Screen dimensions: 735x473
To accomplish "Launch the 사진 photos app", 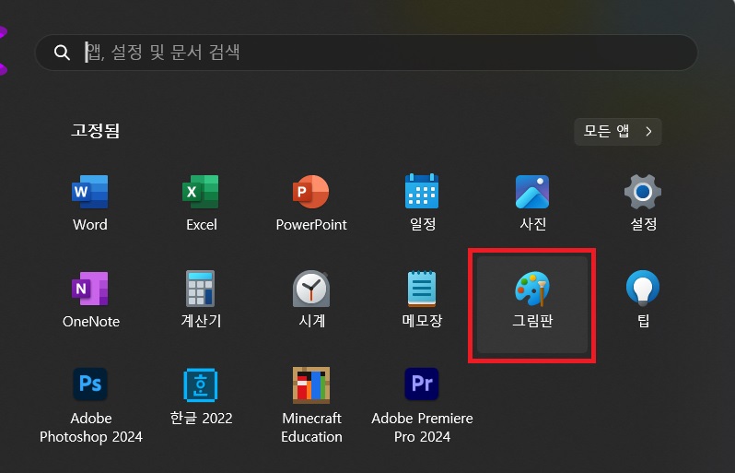I will (x=532, y=203).
